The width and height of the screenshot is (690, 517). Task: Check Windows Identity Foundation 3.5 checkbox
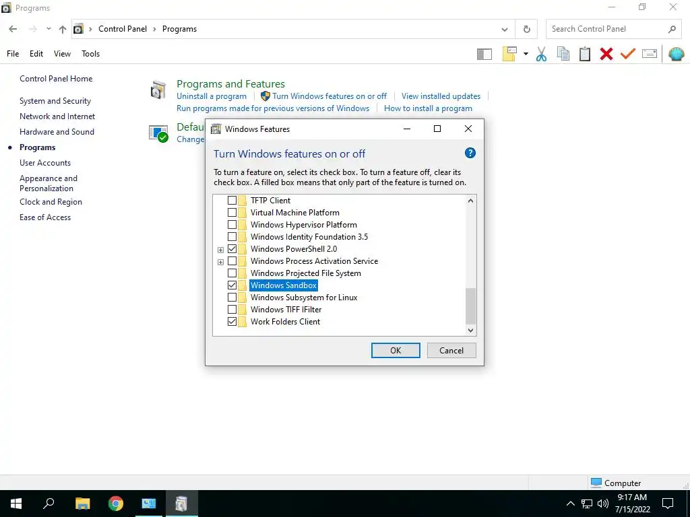(x=232, y=236)
